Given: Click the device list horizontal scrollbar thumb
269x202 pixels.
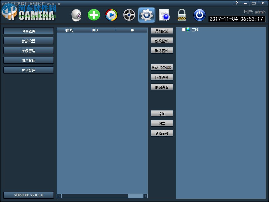Looking at the screenshot, I should pos(95,196).
